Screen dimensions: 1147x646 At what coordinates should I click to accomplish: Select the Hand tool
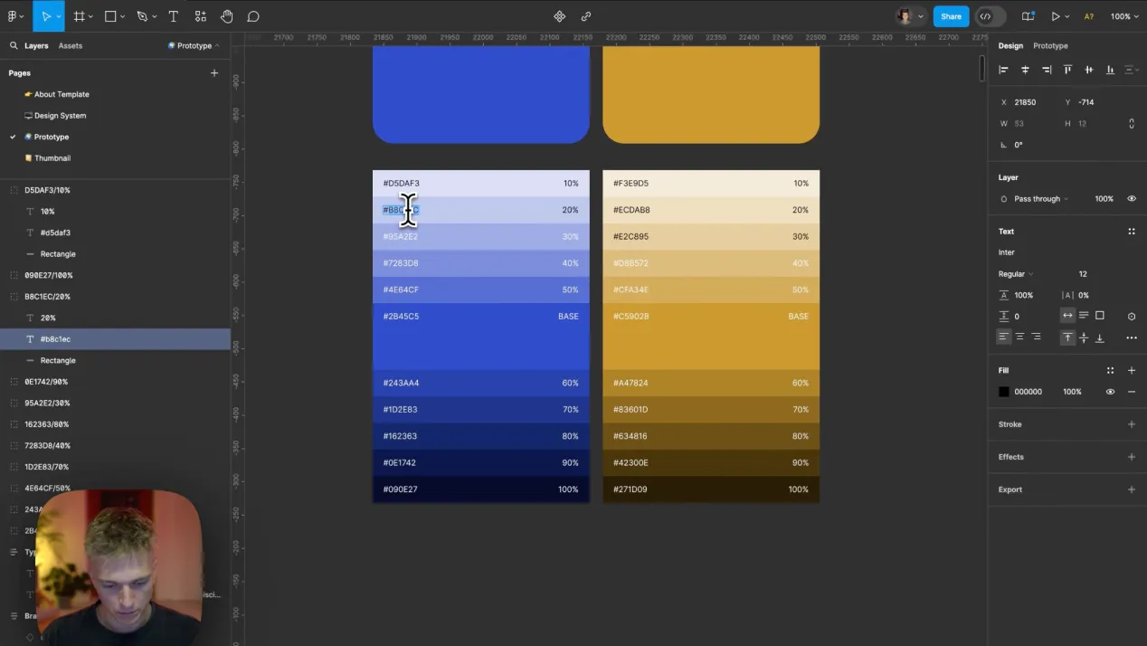226,16
